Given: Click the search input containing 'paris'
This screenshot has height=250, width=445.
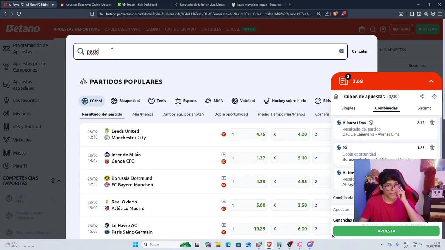Looking at the screenshot, I should [x=210, y=51].
